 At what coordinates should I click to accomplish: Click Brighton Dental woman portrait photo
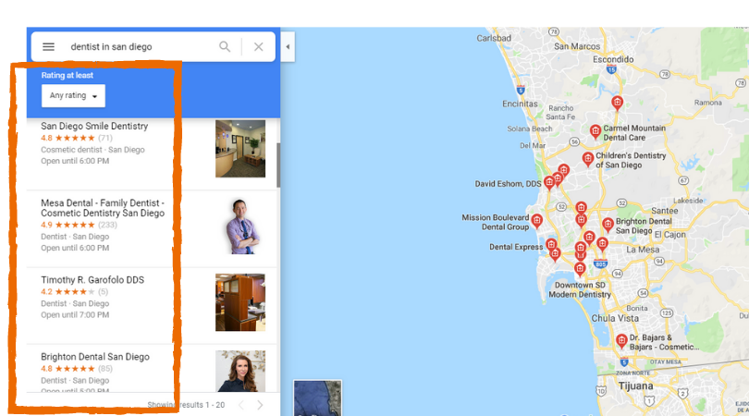[240, 371]
